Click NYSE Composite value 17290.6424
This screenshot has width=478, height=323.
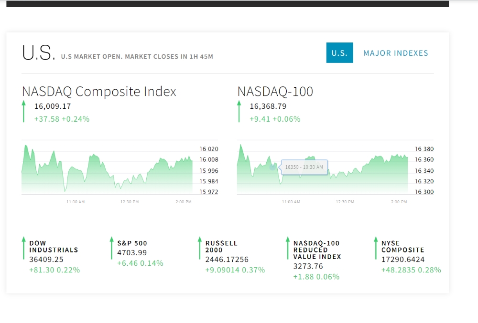click(x=402, y=260)
